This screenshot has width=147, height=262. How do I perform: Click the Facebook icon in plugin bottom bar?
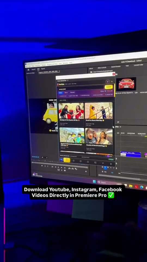[x=88, y=162]
